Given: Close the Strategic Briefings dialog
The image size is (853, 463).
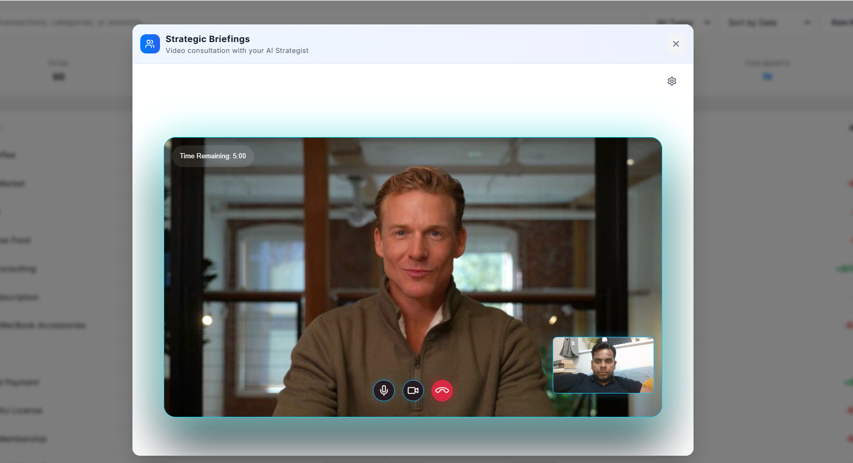Looking at the screenshot, I should coord(676,44).
